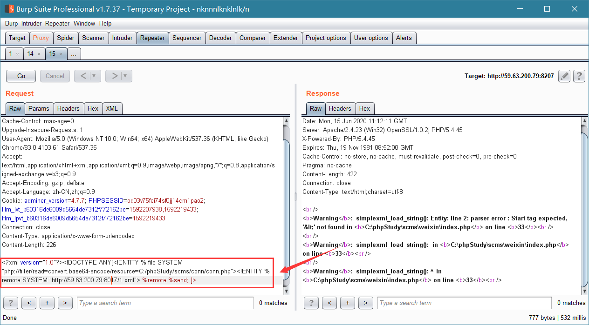
Task: Close Repeater tab 14
Action: coord(39,54)
